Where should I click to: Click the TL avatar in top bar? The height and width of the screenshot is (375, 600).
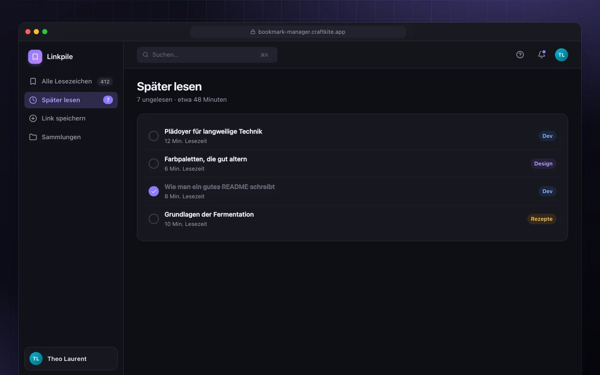pyautogui.click(x=562, y=55)
